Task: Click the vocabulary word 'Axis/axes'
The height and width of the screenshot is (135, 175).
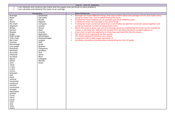Action: click(x=14, y=49)
